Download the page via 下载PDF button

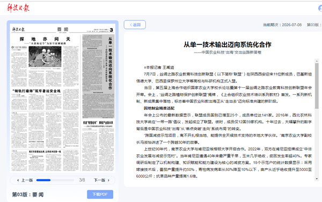(x=100, y=194)
